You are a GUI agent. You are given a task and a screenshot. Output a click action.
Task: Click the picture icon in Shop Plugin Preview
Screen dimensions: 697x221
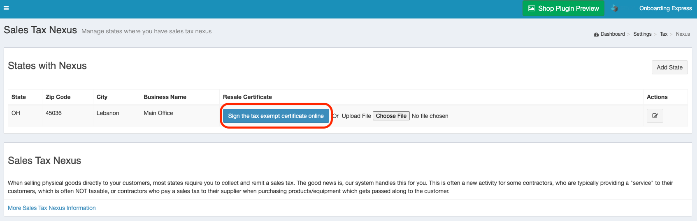[x=532, y=8]
